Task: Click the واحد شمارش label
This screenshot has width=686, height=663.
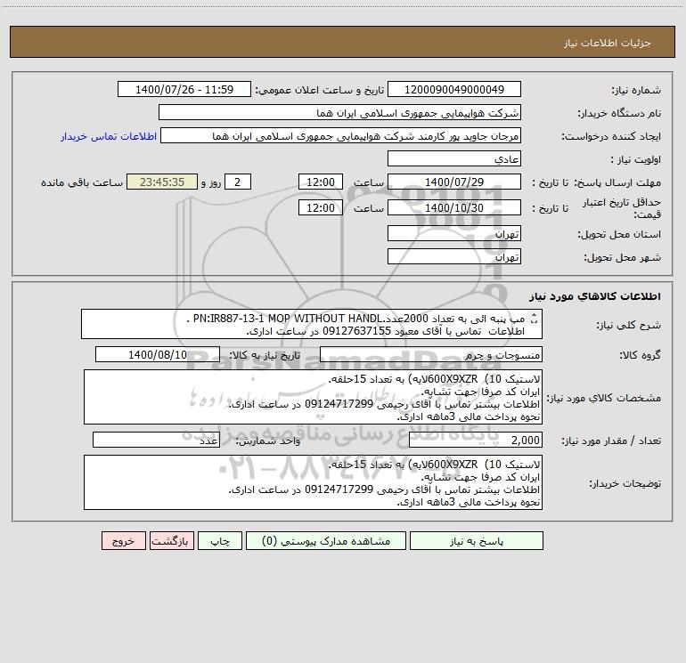Action: 268,441
